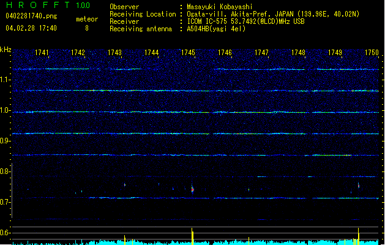Select the filename 0402281740.png
Viewport: 385px width, 245px height.
coord(31,16)
